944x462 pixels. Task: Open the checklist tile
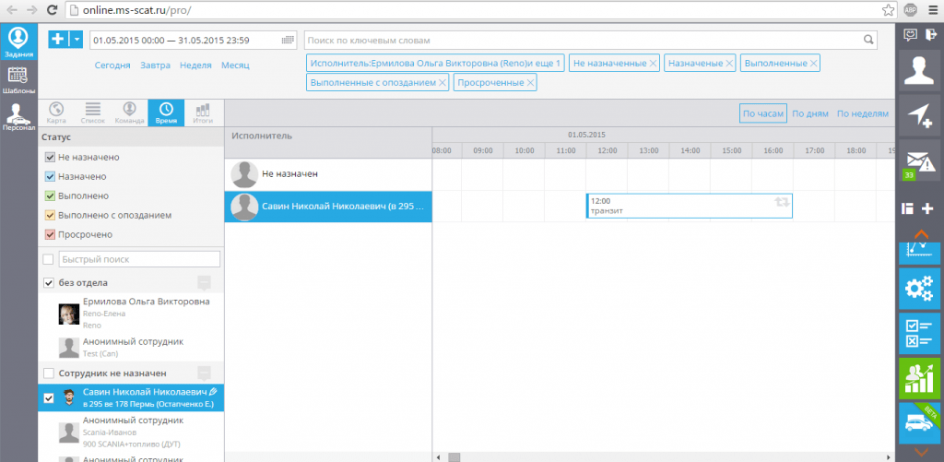(919, 333)
